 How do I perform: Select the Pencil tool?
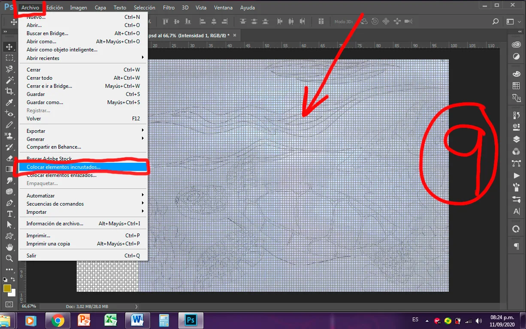click(x=9, y=125)
